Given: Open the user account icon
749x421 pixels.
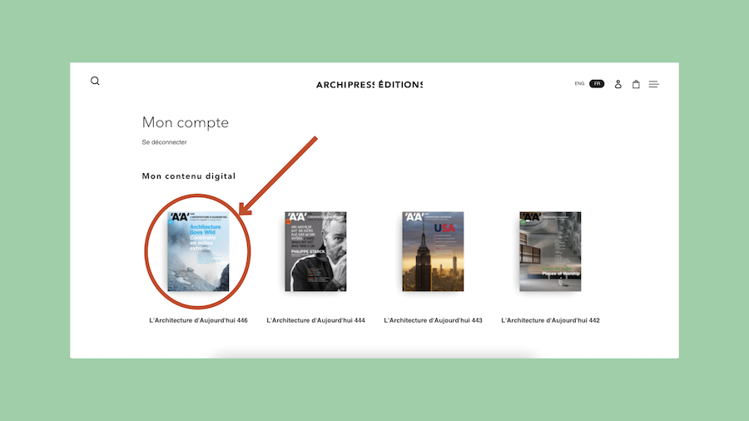Looking at the screenshot, I should pos(618,84).
